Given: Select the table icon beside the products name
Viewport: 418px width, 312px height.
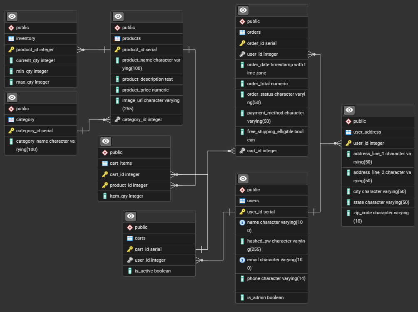Looking at the screenshot, I should point(117,38).
